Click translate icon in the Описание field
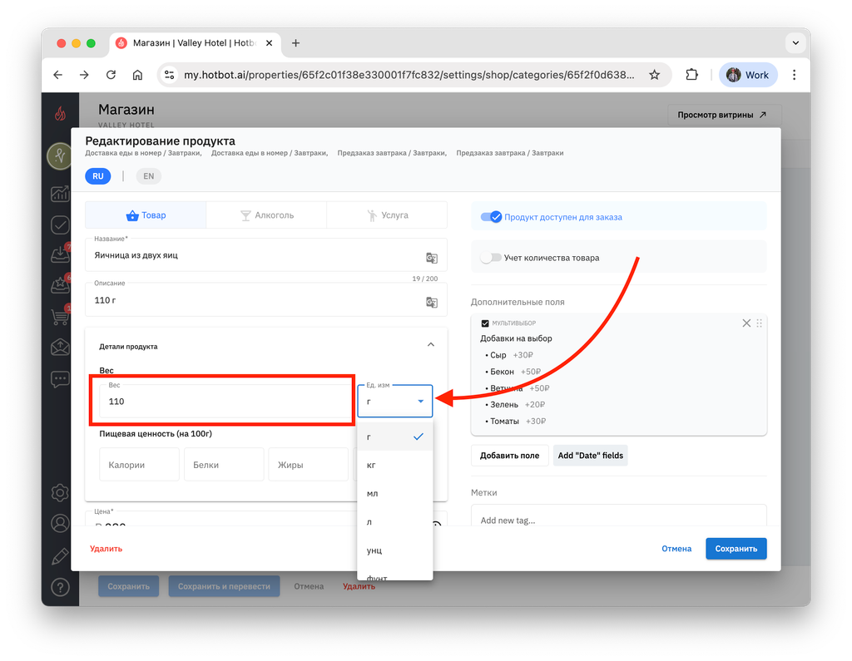 pos(432,302)
